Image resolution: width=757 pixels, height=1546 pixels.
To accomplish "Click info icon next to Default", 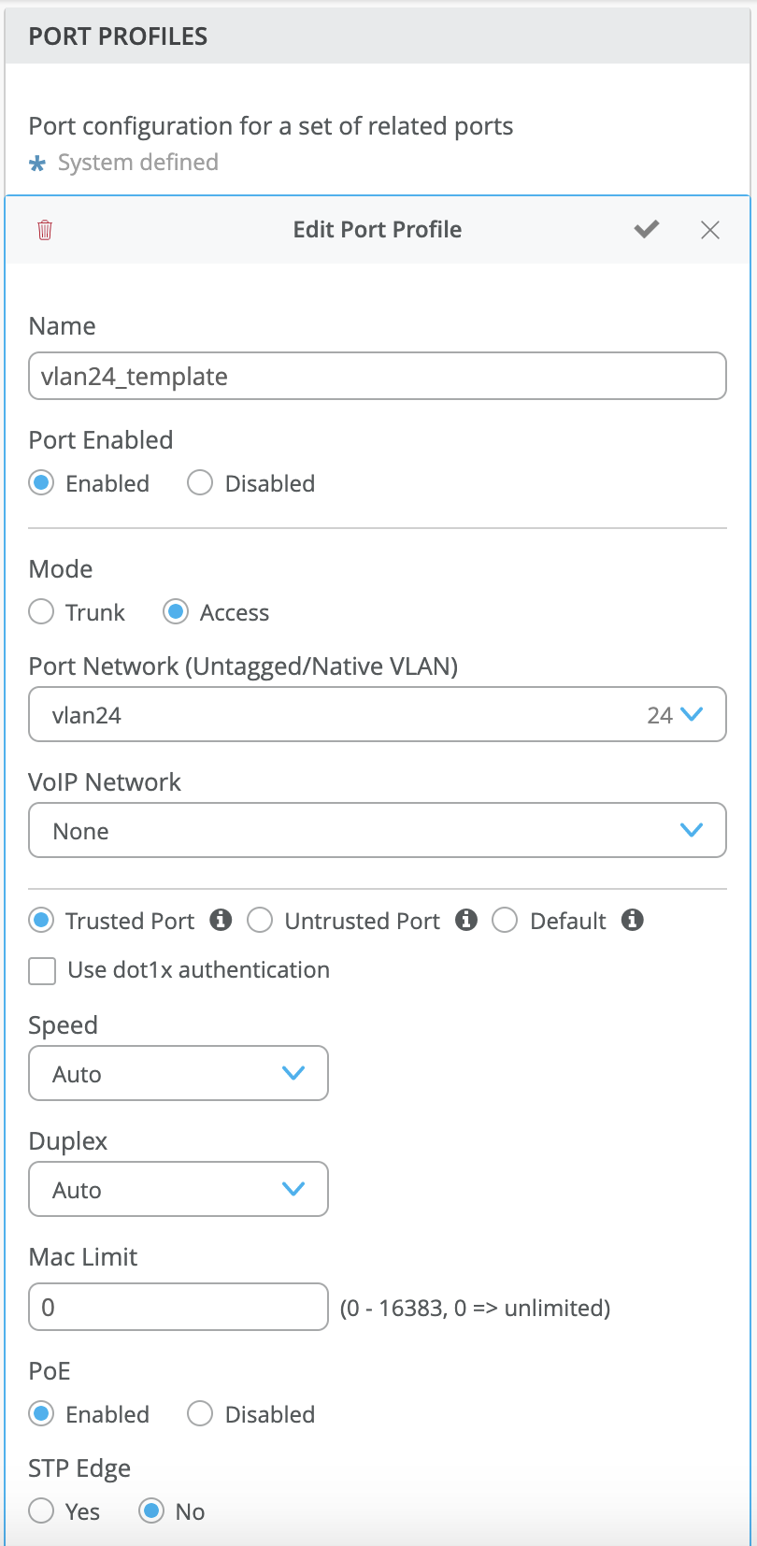I will [x=633, y=920].
